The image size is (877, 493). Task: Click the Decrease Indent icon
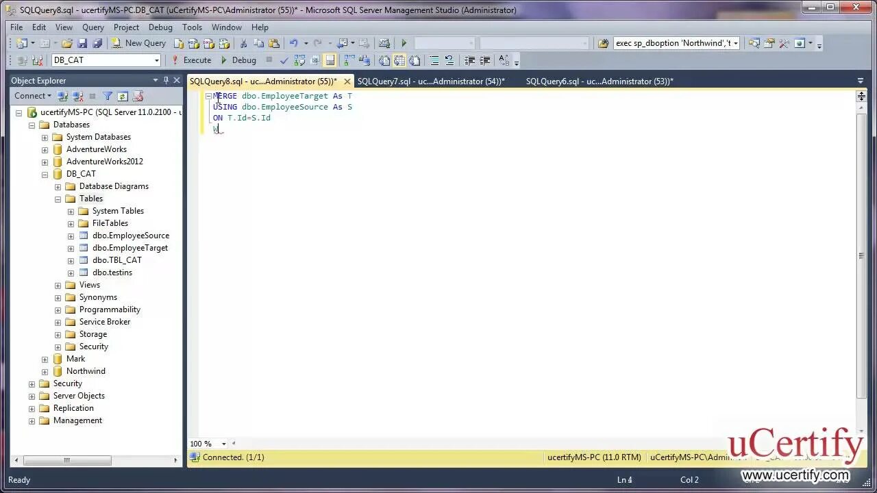pos(469,60)
